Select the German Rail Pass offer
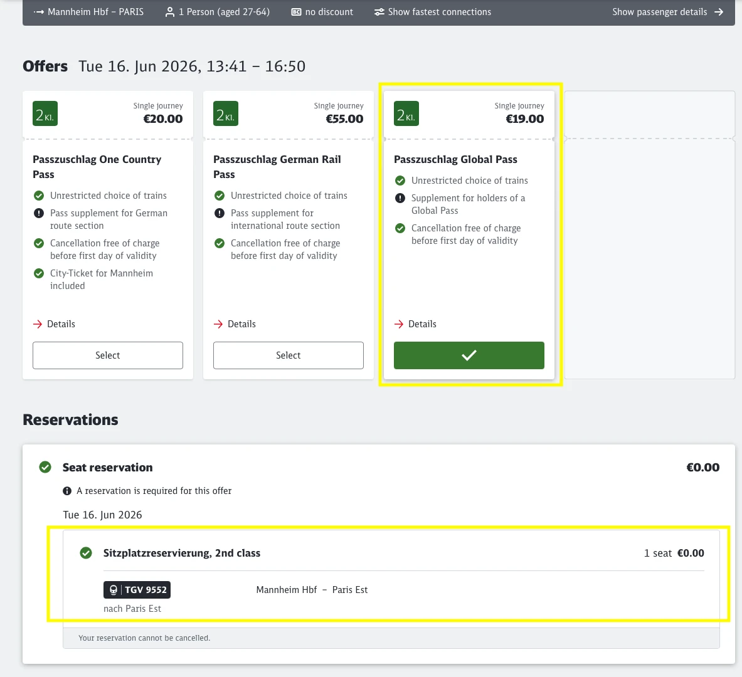The height and width of the screenshot is (677, 742). [288, 355]
